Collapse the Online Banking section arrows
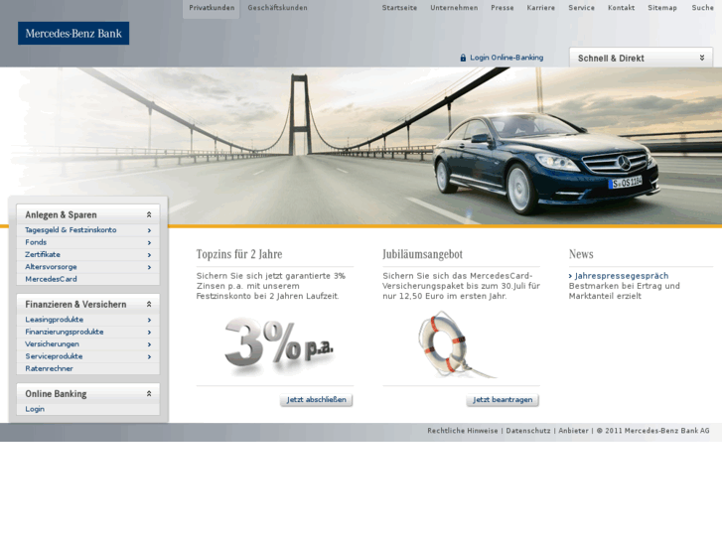 pyautogui.click(x=149, y=394)
